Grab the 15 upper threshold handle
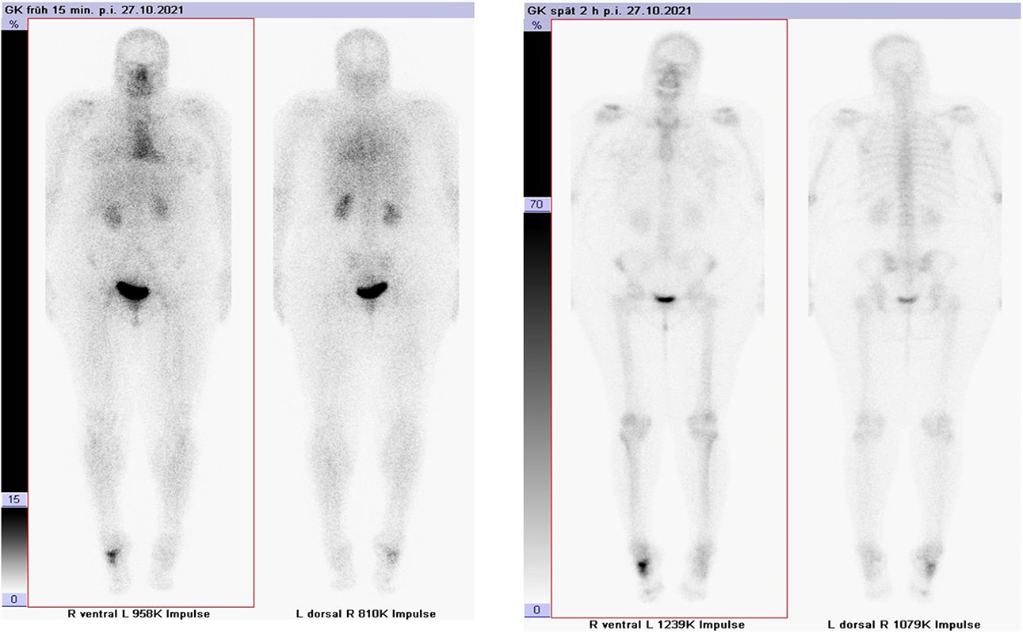Image resolution: width=1023 pixels, height=634 pixels. 13,499
